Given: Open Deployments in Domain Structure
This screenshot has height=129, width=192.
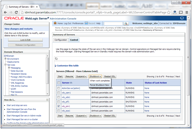Looking at the screenshot, I should click(x=13, y=62).
